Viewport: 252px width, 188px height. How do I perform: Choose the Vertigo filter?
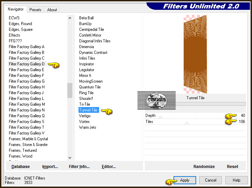tap(85, 116)
